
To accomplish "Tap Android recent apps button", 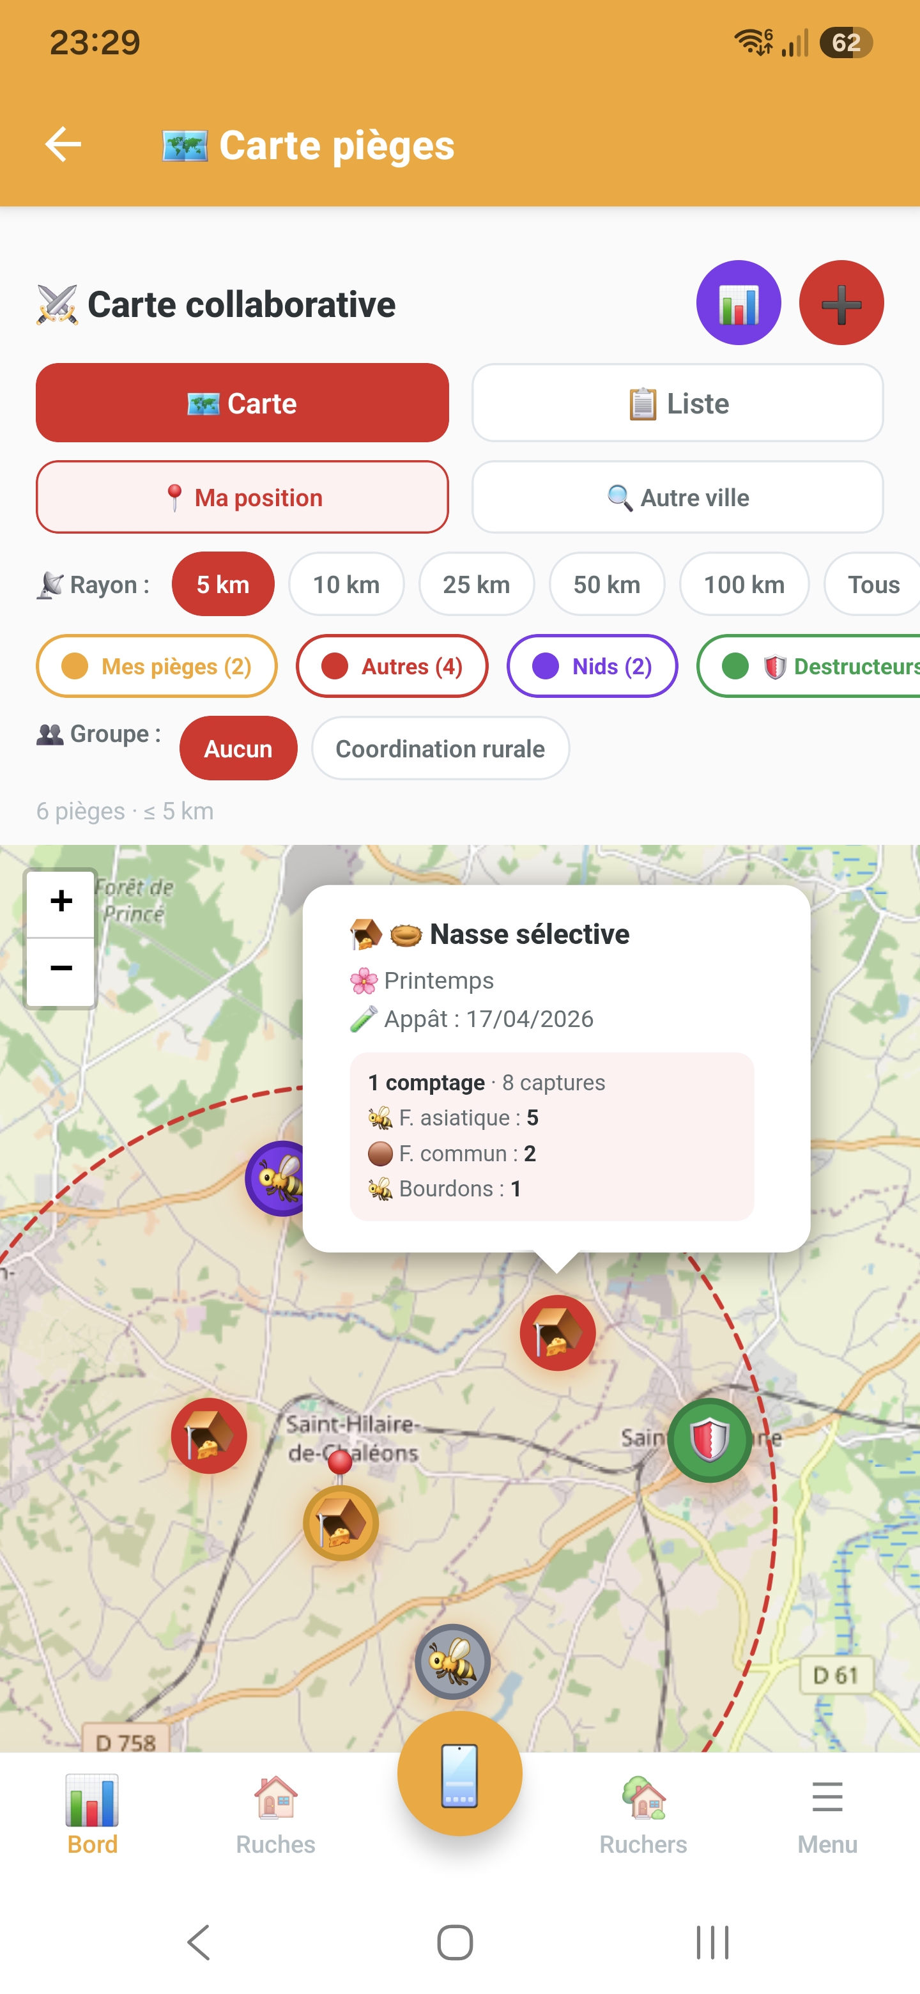I will tap(712, 1942).
